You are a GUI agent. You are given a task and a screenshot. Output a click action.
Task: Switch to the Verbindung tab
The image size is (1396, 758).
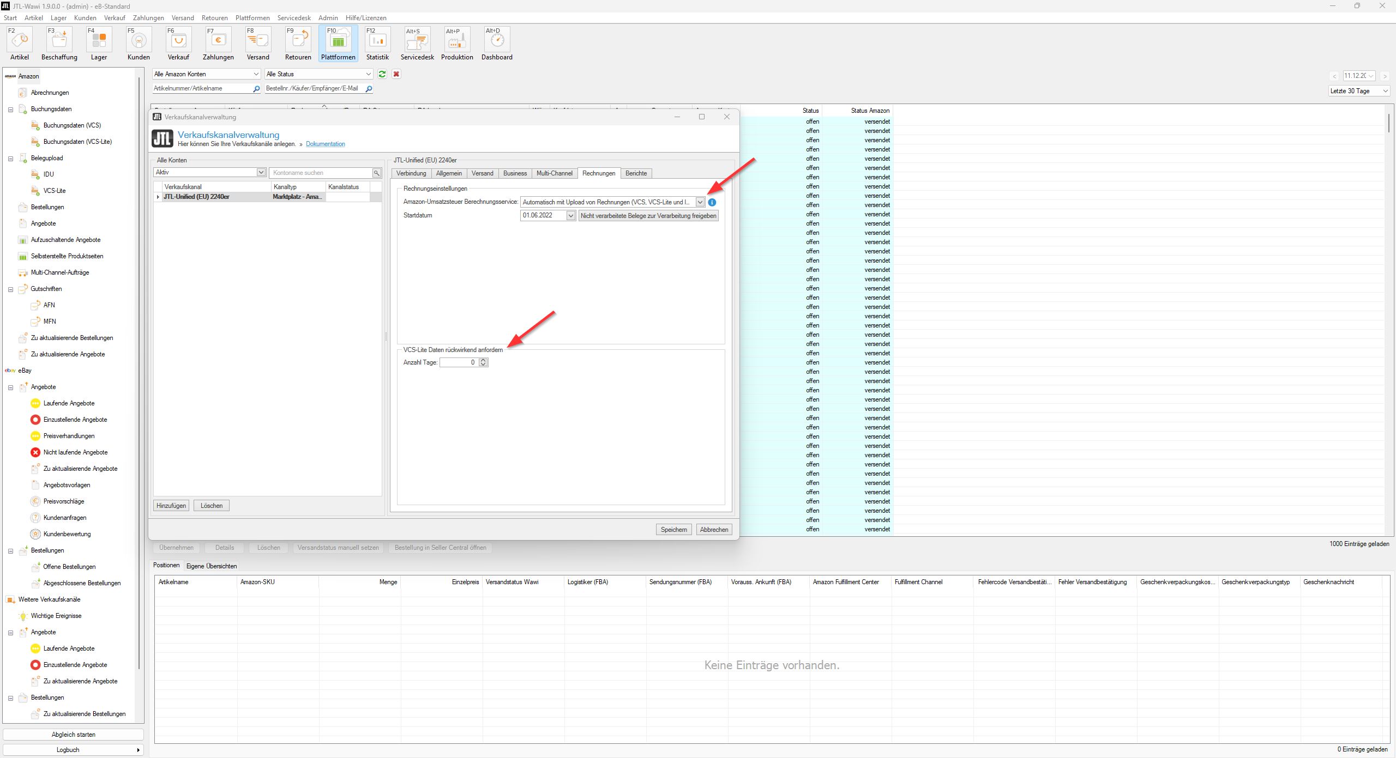(x=411, y=173)
